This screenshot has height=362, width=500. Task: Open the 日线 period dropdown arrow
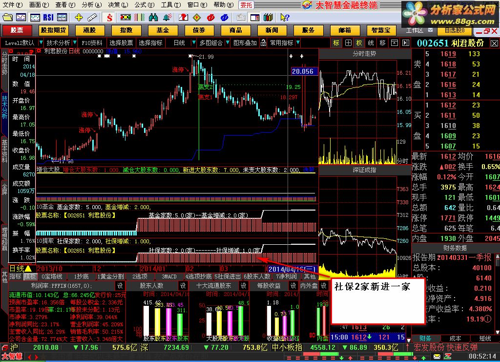pos(193,43)
